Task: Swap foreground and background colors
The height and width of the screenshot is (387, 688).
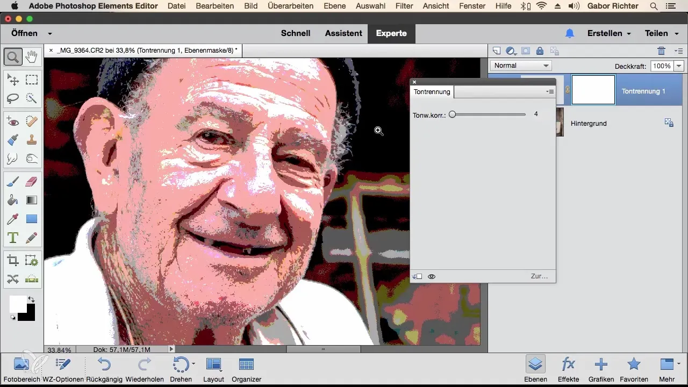Action: pyautogui.click(x=31, y=299)
